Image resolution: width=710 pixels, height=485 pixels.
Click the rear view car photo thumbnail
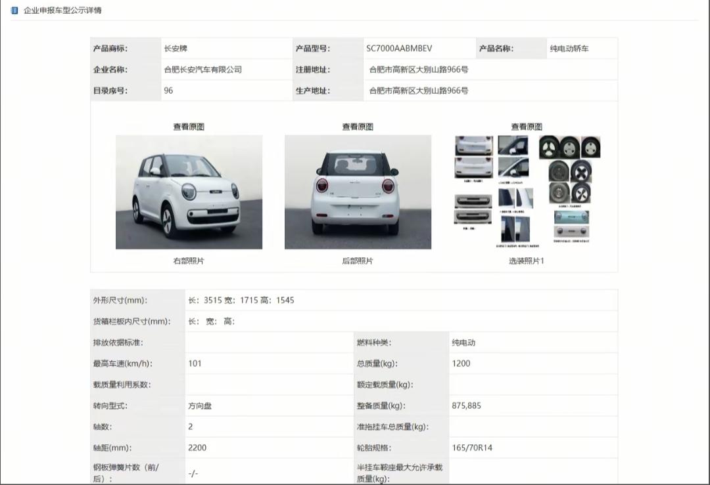click(358, 192)
